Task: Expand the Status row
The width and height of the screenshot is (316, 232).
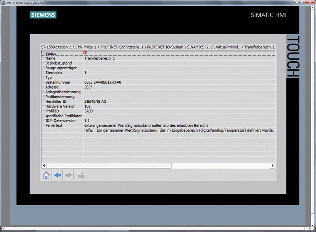Action: pyautogui.click(x=43, y=53)
